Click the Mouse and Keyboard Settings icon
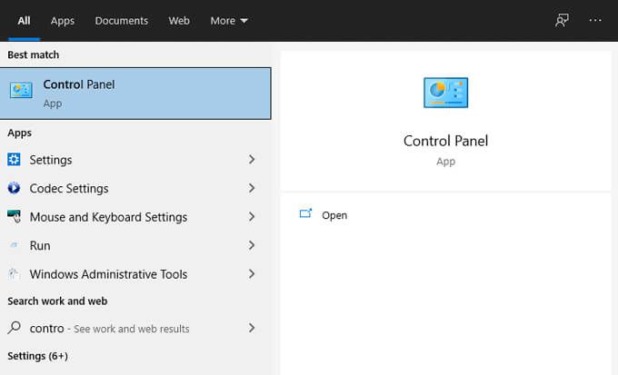Viewport: 618px width, 375px height. point(14,217)
